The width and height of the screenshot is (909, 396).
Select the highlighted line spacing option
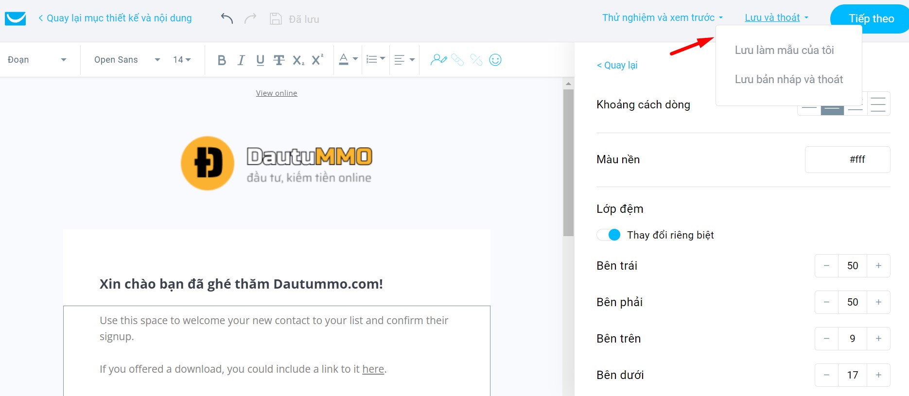pos(832,110)
